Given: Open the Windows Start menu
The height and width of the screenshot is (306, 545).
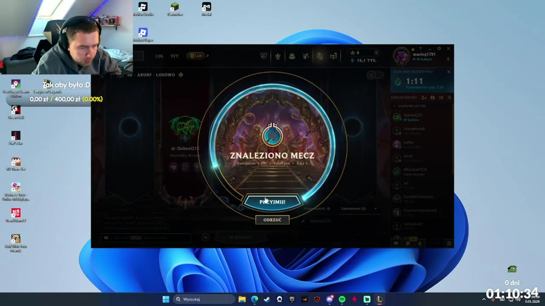Looking at the screenshot, I should click(x=166, y=299).
